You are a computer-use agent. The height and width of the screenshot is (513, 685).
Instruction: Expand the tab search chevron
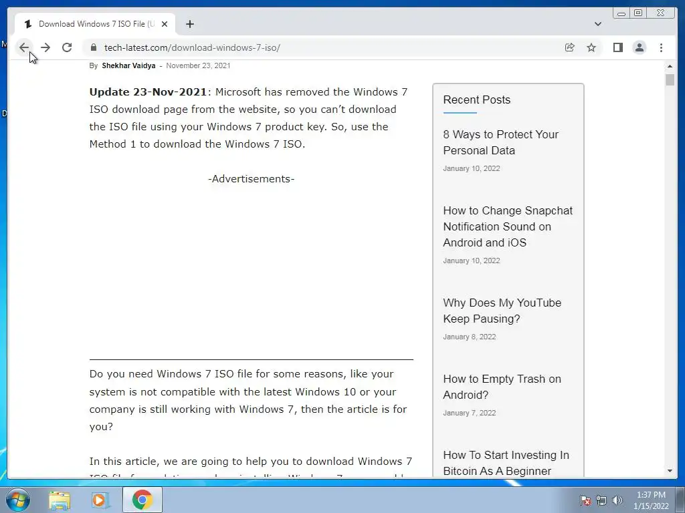pyautogui.click(x=598, y=24)
